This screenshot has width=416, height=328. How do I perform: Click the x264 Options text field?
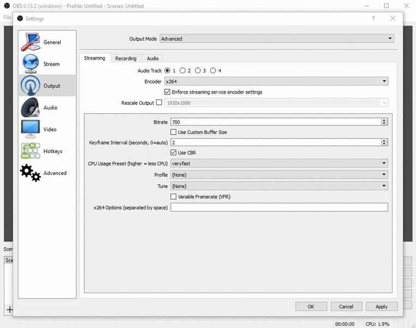tap(279, 207)
